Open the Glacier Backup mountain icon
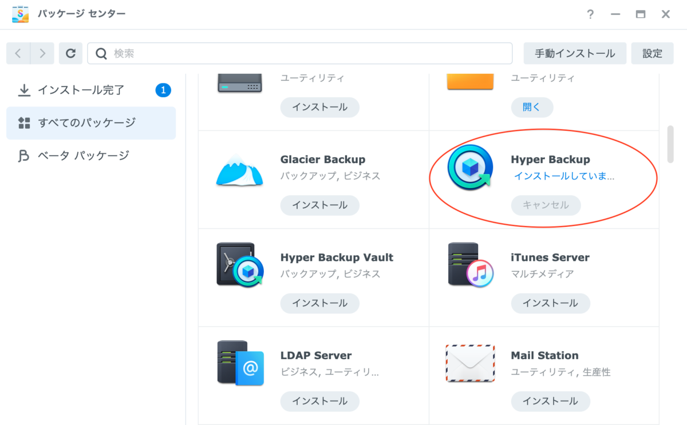 coord(239,170)
